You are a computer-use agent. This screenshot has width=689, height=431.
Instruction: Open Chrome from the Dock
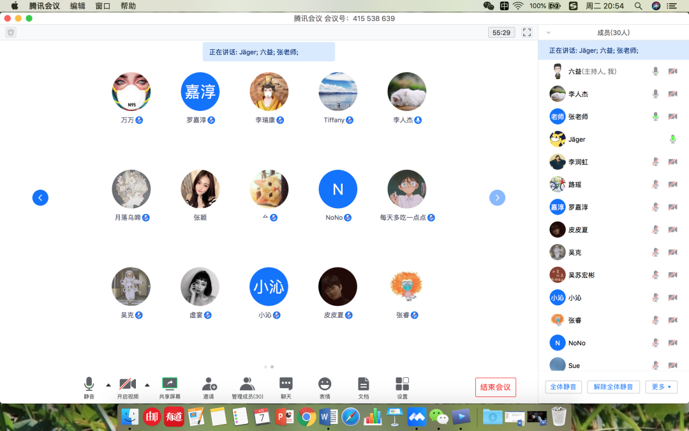(307, 417)
